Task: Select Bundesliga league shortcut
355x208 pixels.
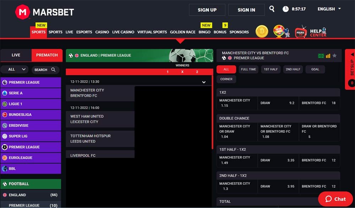Action: point(31,114)
